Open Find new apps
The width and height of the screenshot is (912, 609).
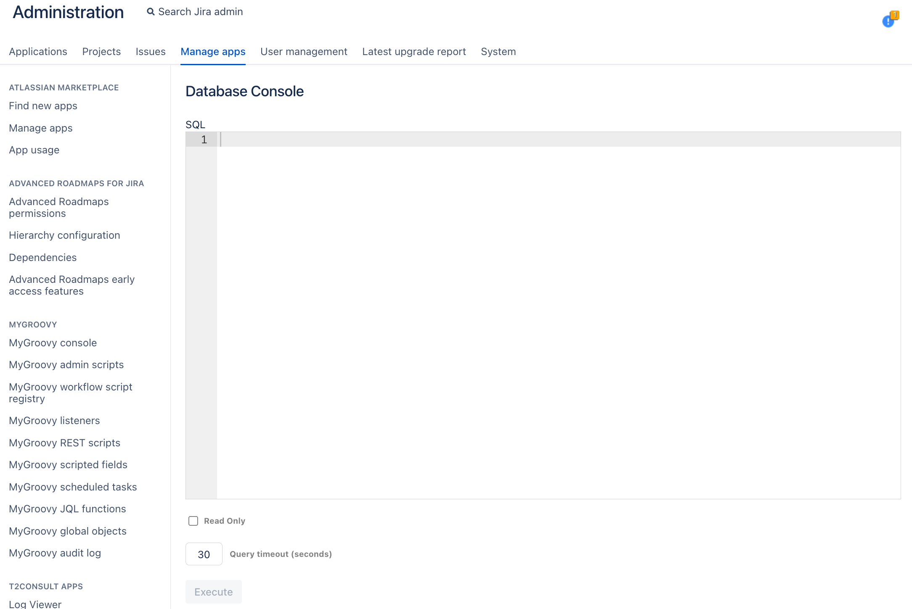(x=43, y=105)
